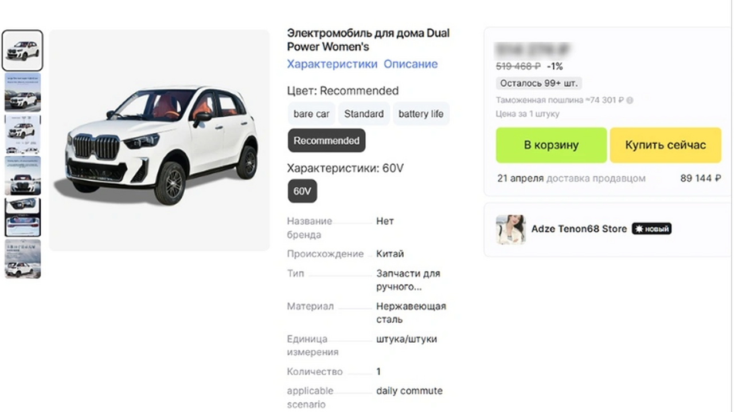This screenshot has height=412, width=734.
Task: Open the Adze Tenon68 Store page
Action: (579, 228)
